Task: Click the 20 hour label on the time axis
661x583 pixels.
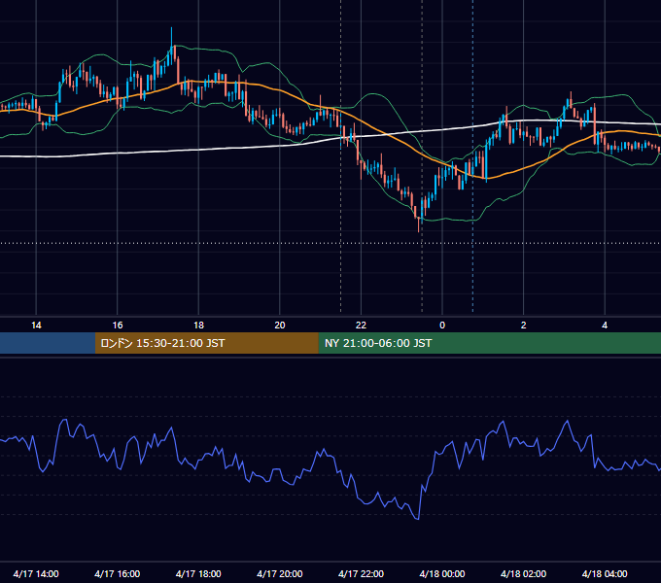Action: pyautogui.click(x=280, y=326)
